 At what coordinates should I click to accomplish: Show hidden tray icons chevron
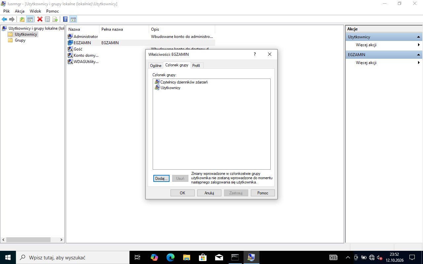[348, 257]
